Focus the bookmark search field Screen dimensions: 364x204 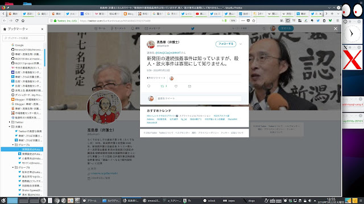click(23, 38)
